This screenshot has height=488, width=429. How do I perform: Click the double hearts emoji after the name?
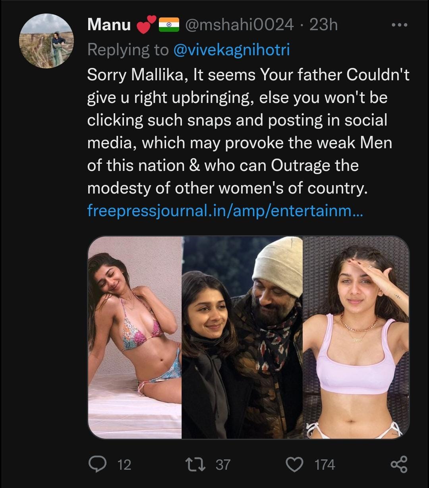click(145, 25)
